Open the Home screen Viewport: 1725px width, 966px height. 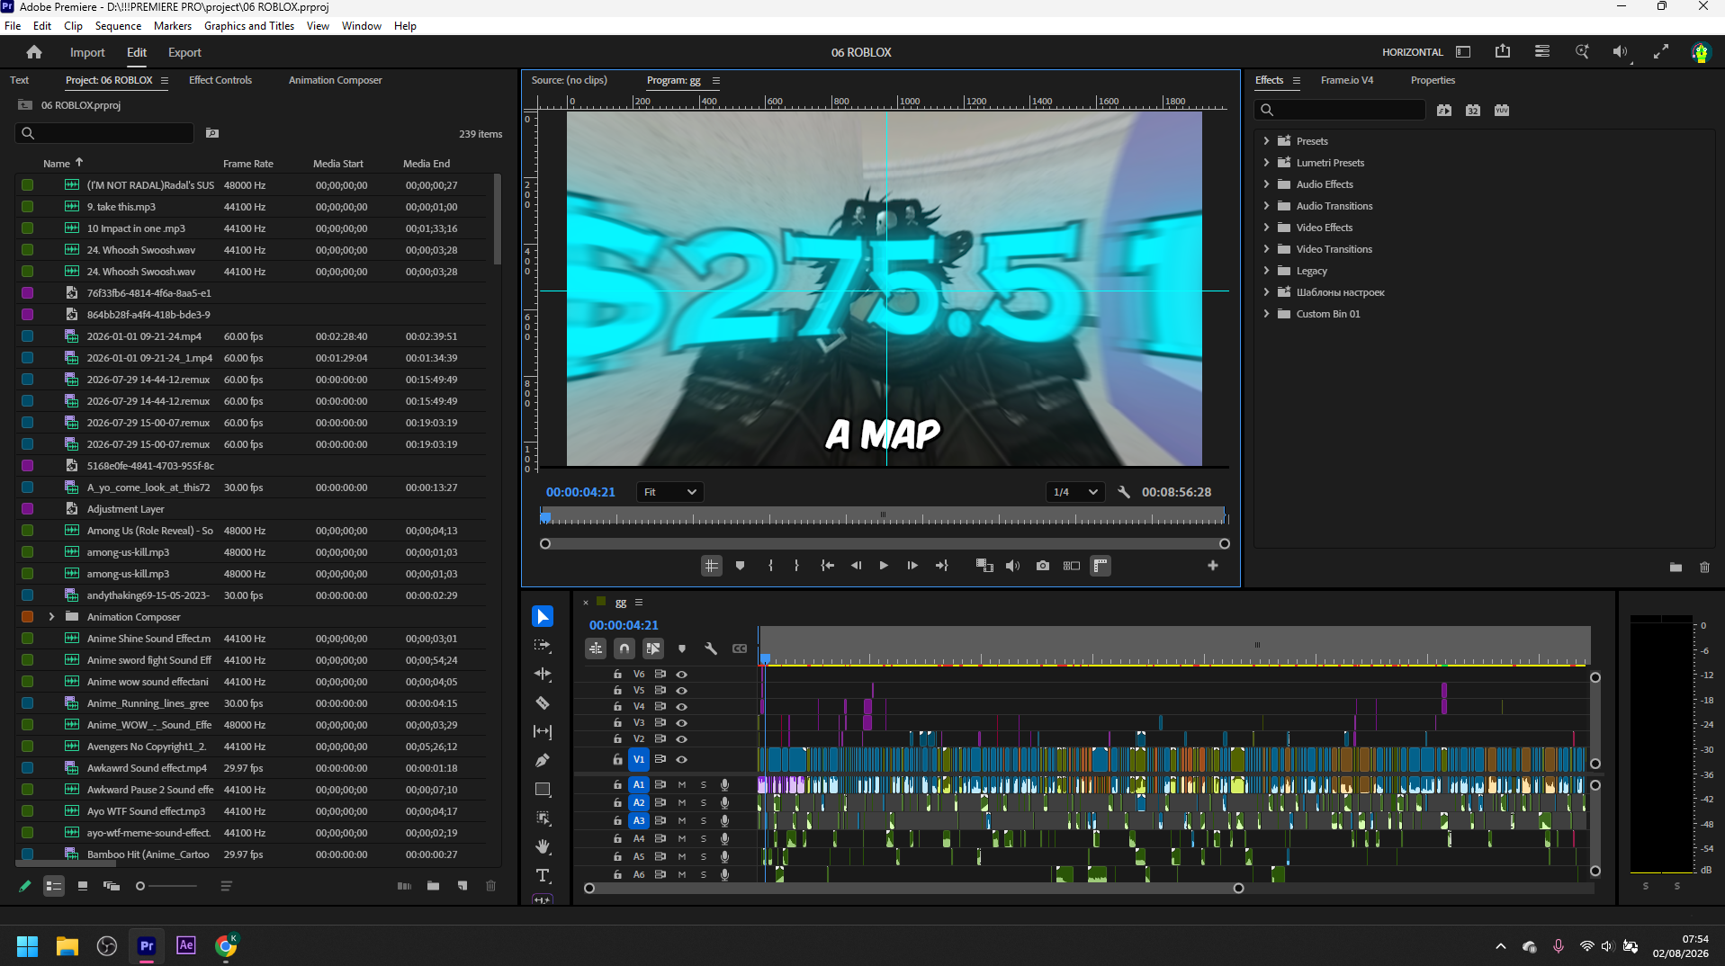pyautogui.click(x=34, y=52)
